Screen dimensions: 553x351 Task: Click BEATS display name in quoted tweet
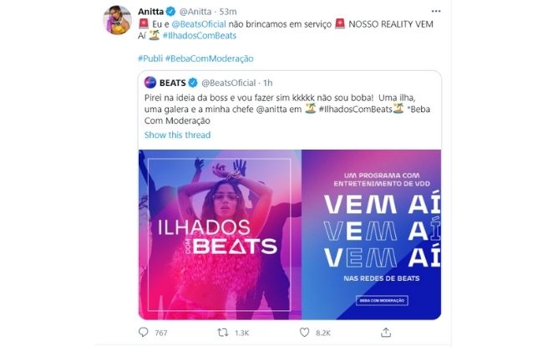172,83
